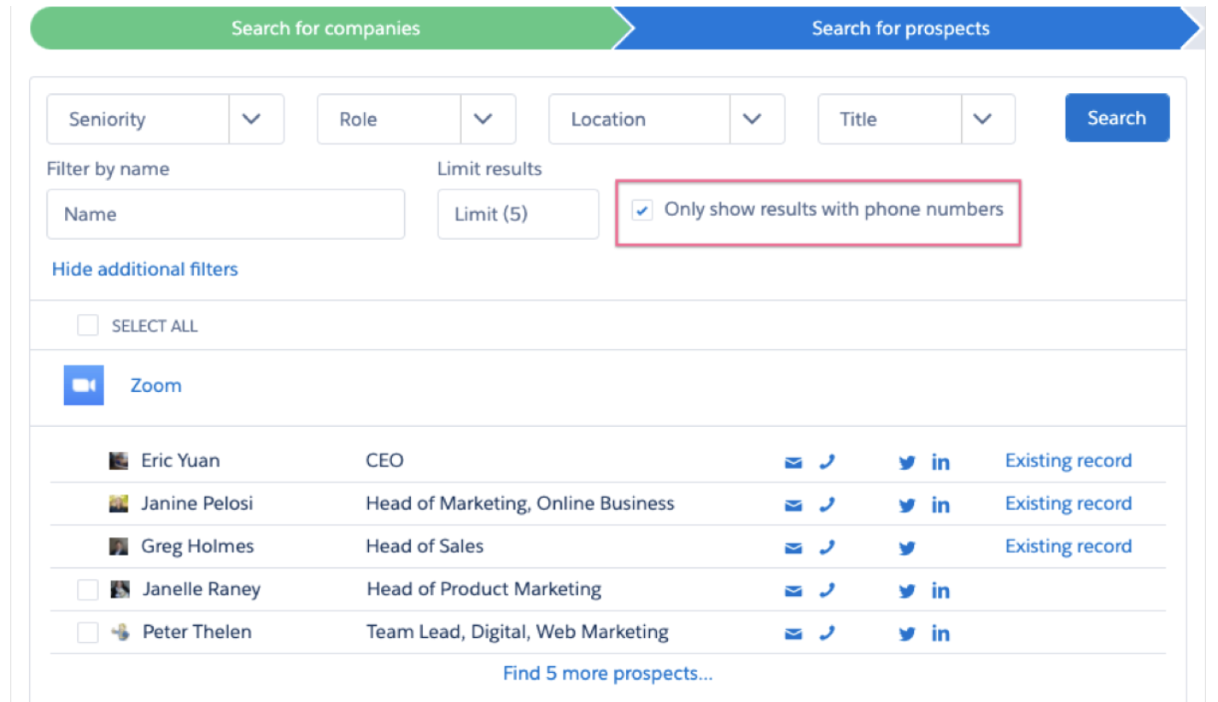Open the Seniority dropdown

coord(165,119)
